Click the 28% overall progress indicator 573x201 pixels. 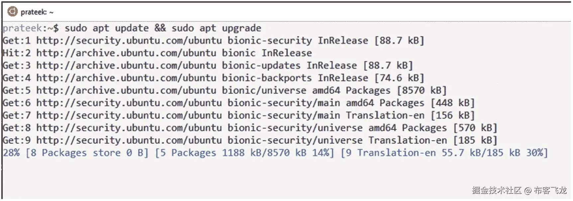click(x=11, y=153)
